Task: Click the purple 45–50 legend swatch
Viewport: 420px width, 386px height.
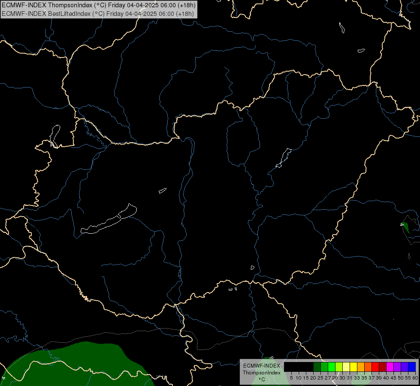Action: click(x=397, y=367)
